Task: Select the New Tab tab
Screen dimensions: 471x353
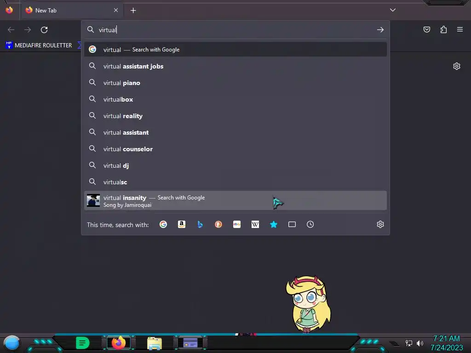Action: click(71, 11)
